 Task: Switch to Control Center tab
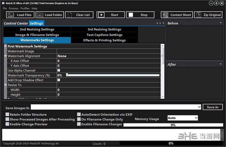point(16,23)
